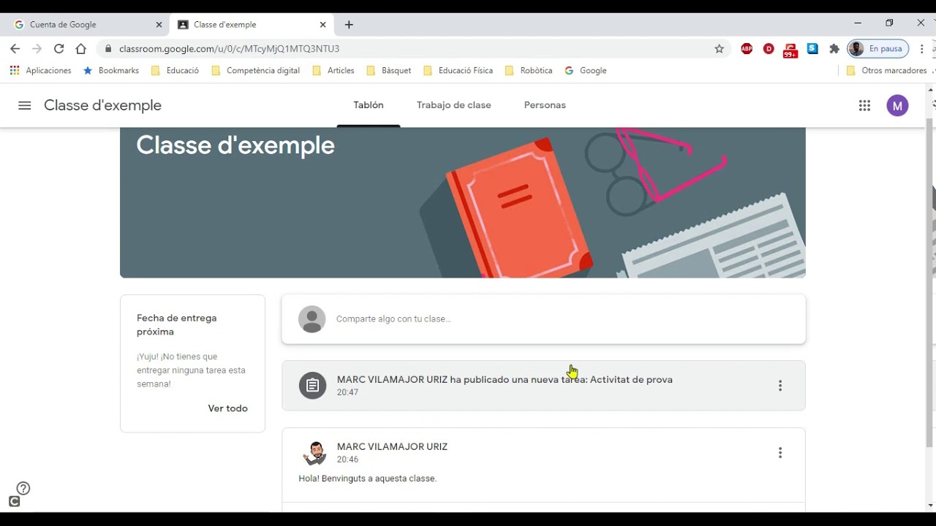
Task: Open the Activitat de prova announcement
Action: click(x=543, y=386)
